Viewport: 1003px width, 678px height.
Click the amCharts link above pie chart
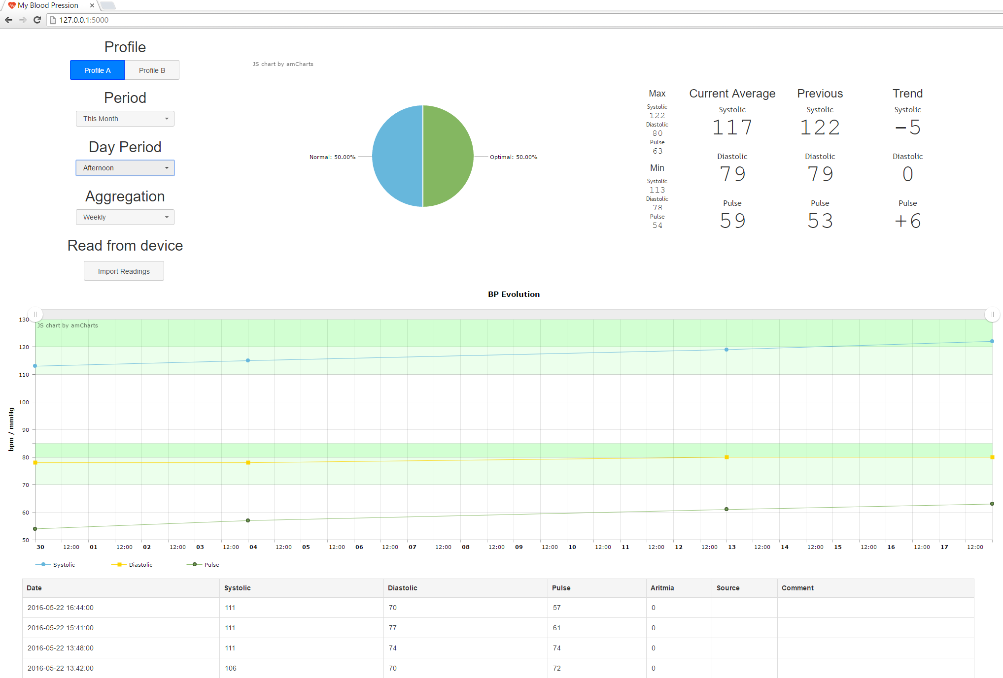(283, 64)
